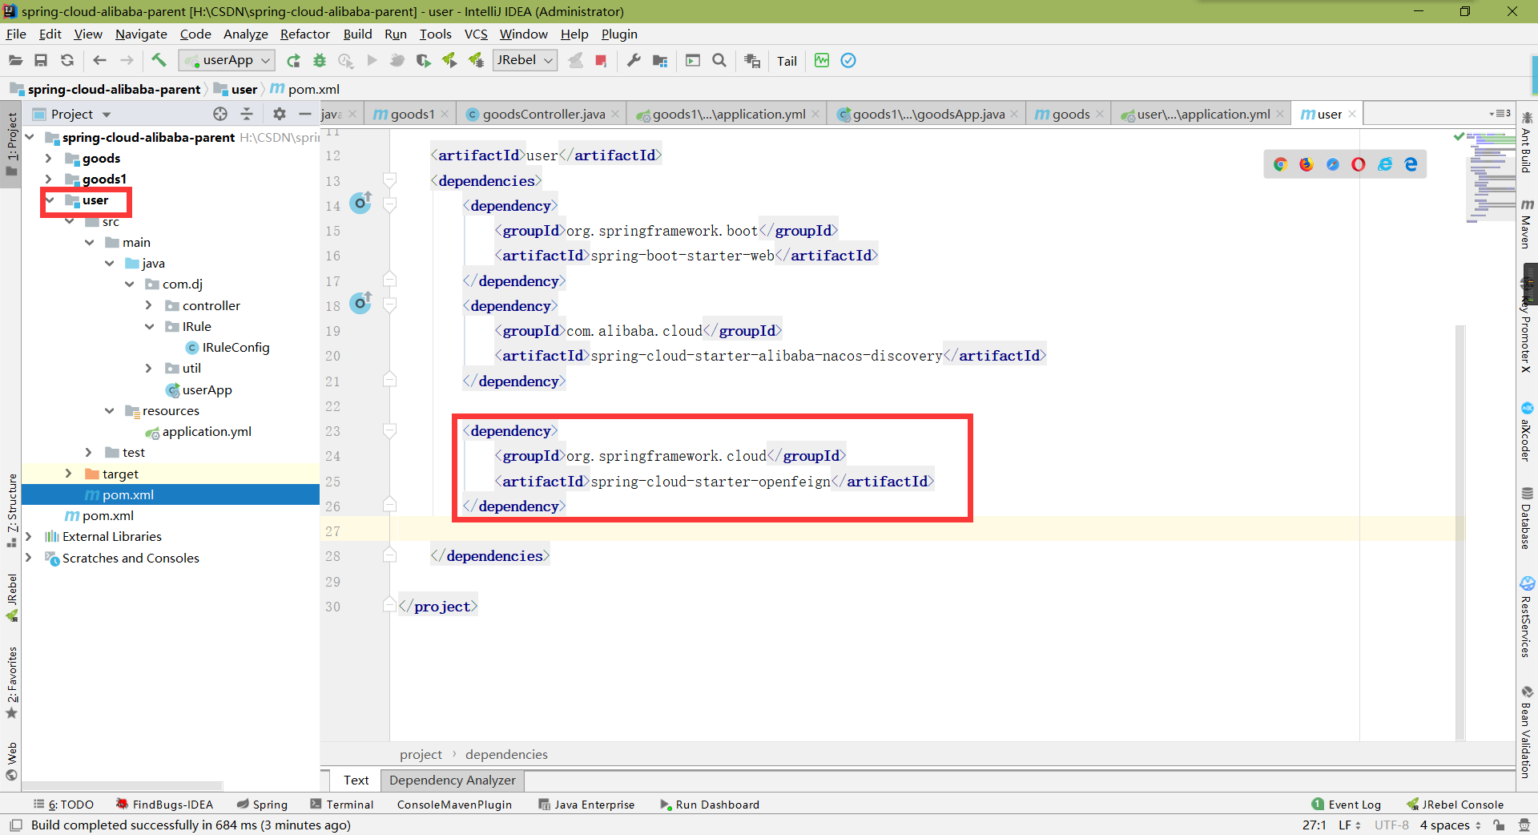Click line separator LF in status bar
The width and height of the screenshot is (1538, 835).
click(x=1349, y=825)
